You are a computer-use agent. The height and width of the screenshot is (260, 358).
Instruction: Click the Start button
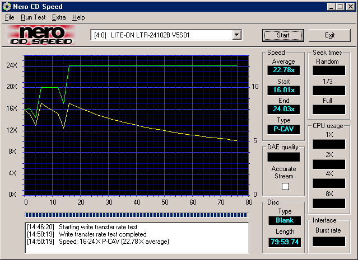tap(283, 35)
